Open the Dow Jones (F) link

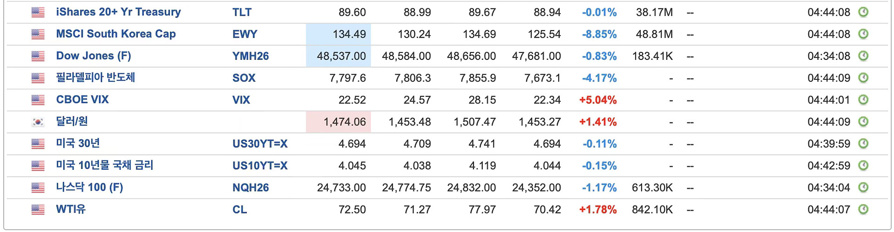pyautogui.click(x=94, y=56)
